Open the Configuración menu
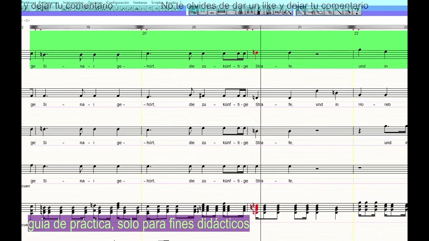The width and height of the screenshot is (429, 241). pos(118,3)
